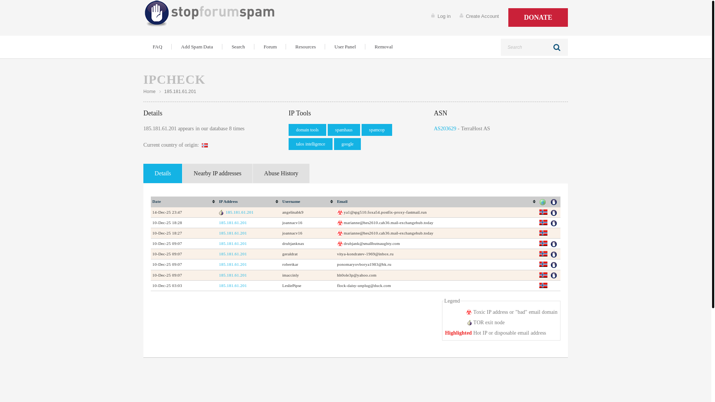Click the flag icon in angelinabk9 row

[543, 212]
